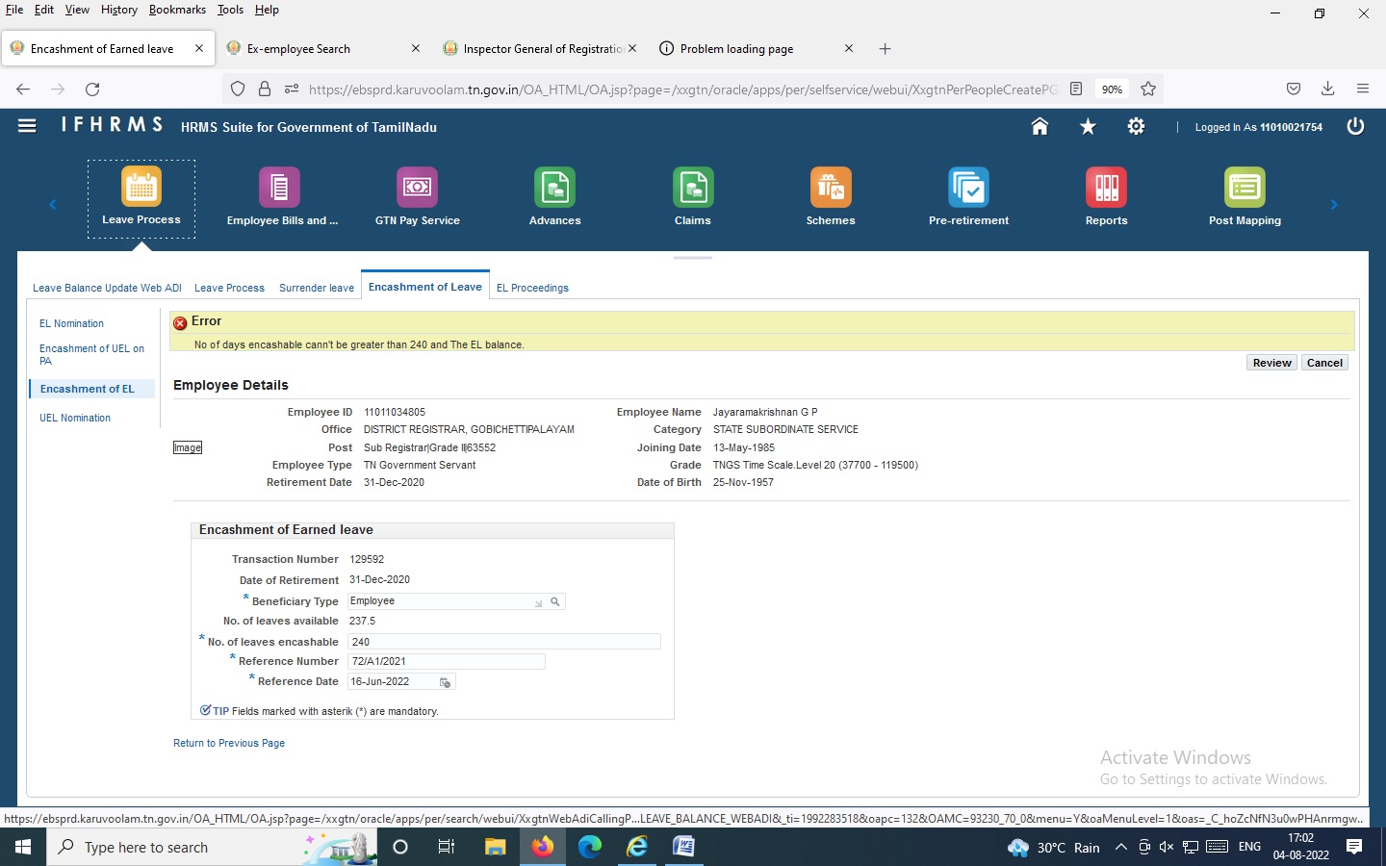Click the home icon in header
Viewport: 1386px width, 866px height.
[x=1039, y=127]
